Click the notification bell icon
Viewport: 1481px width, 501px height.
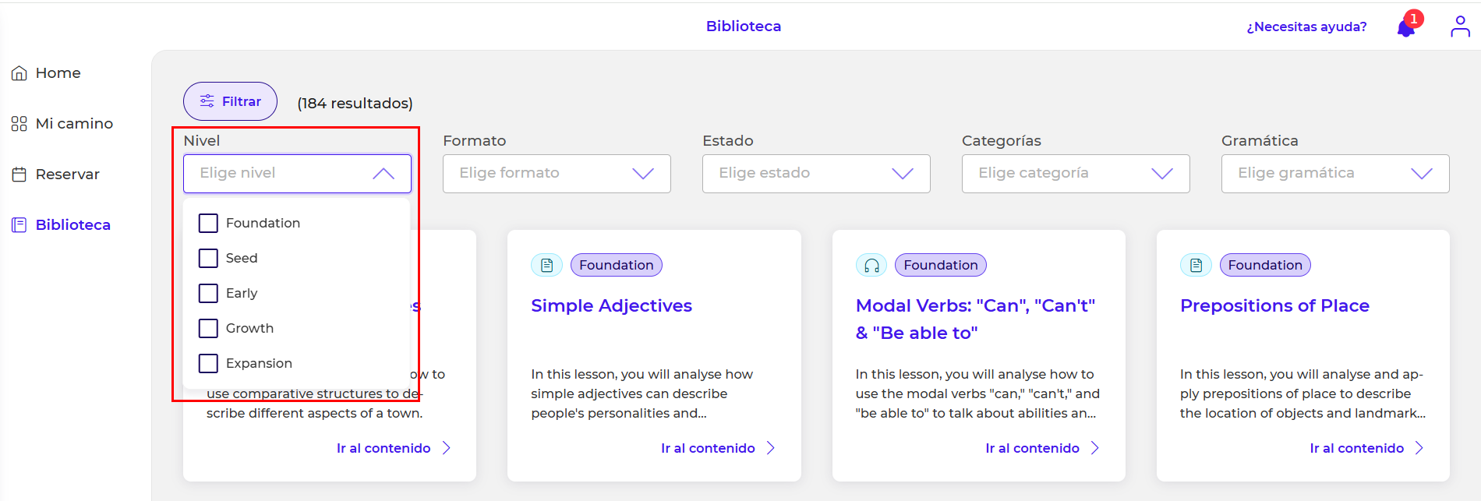tap(1406, 28)
